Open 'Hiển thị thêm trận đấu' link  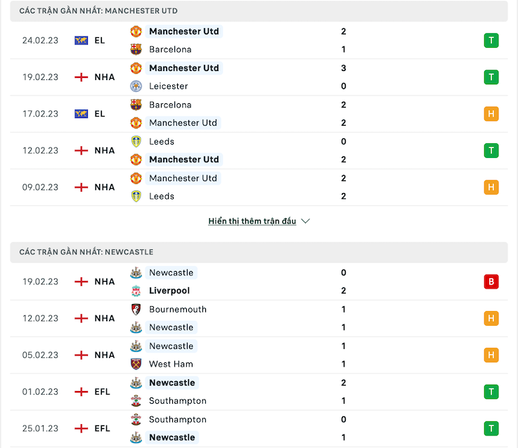tap(252, 221)
